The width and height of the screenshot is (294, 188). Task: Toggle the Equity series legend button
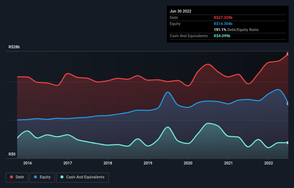tap(42, 177)
